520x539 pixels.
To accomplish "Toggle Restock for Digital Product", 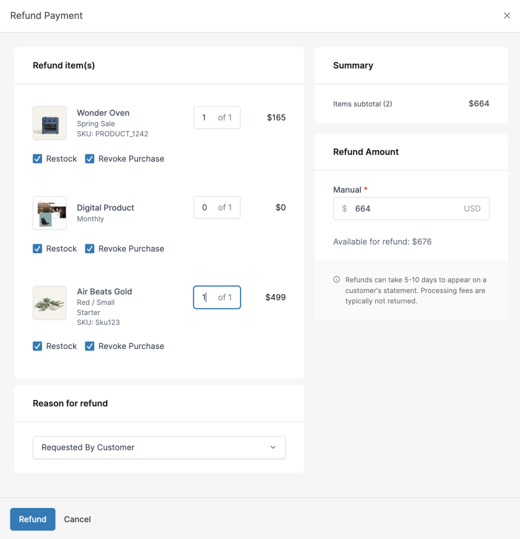I will 37,249.
